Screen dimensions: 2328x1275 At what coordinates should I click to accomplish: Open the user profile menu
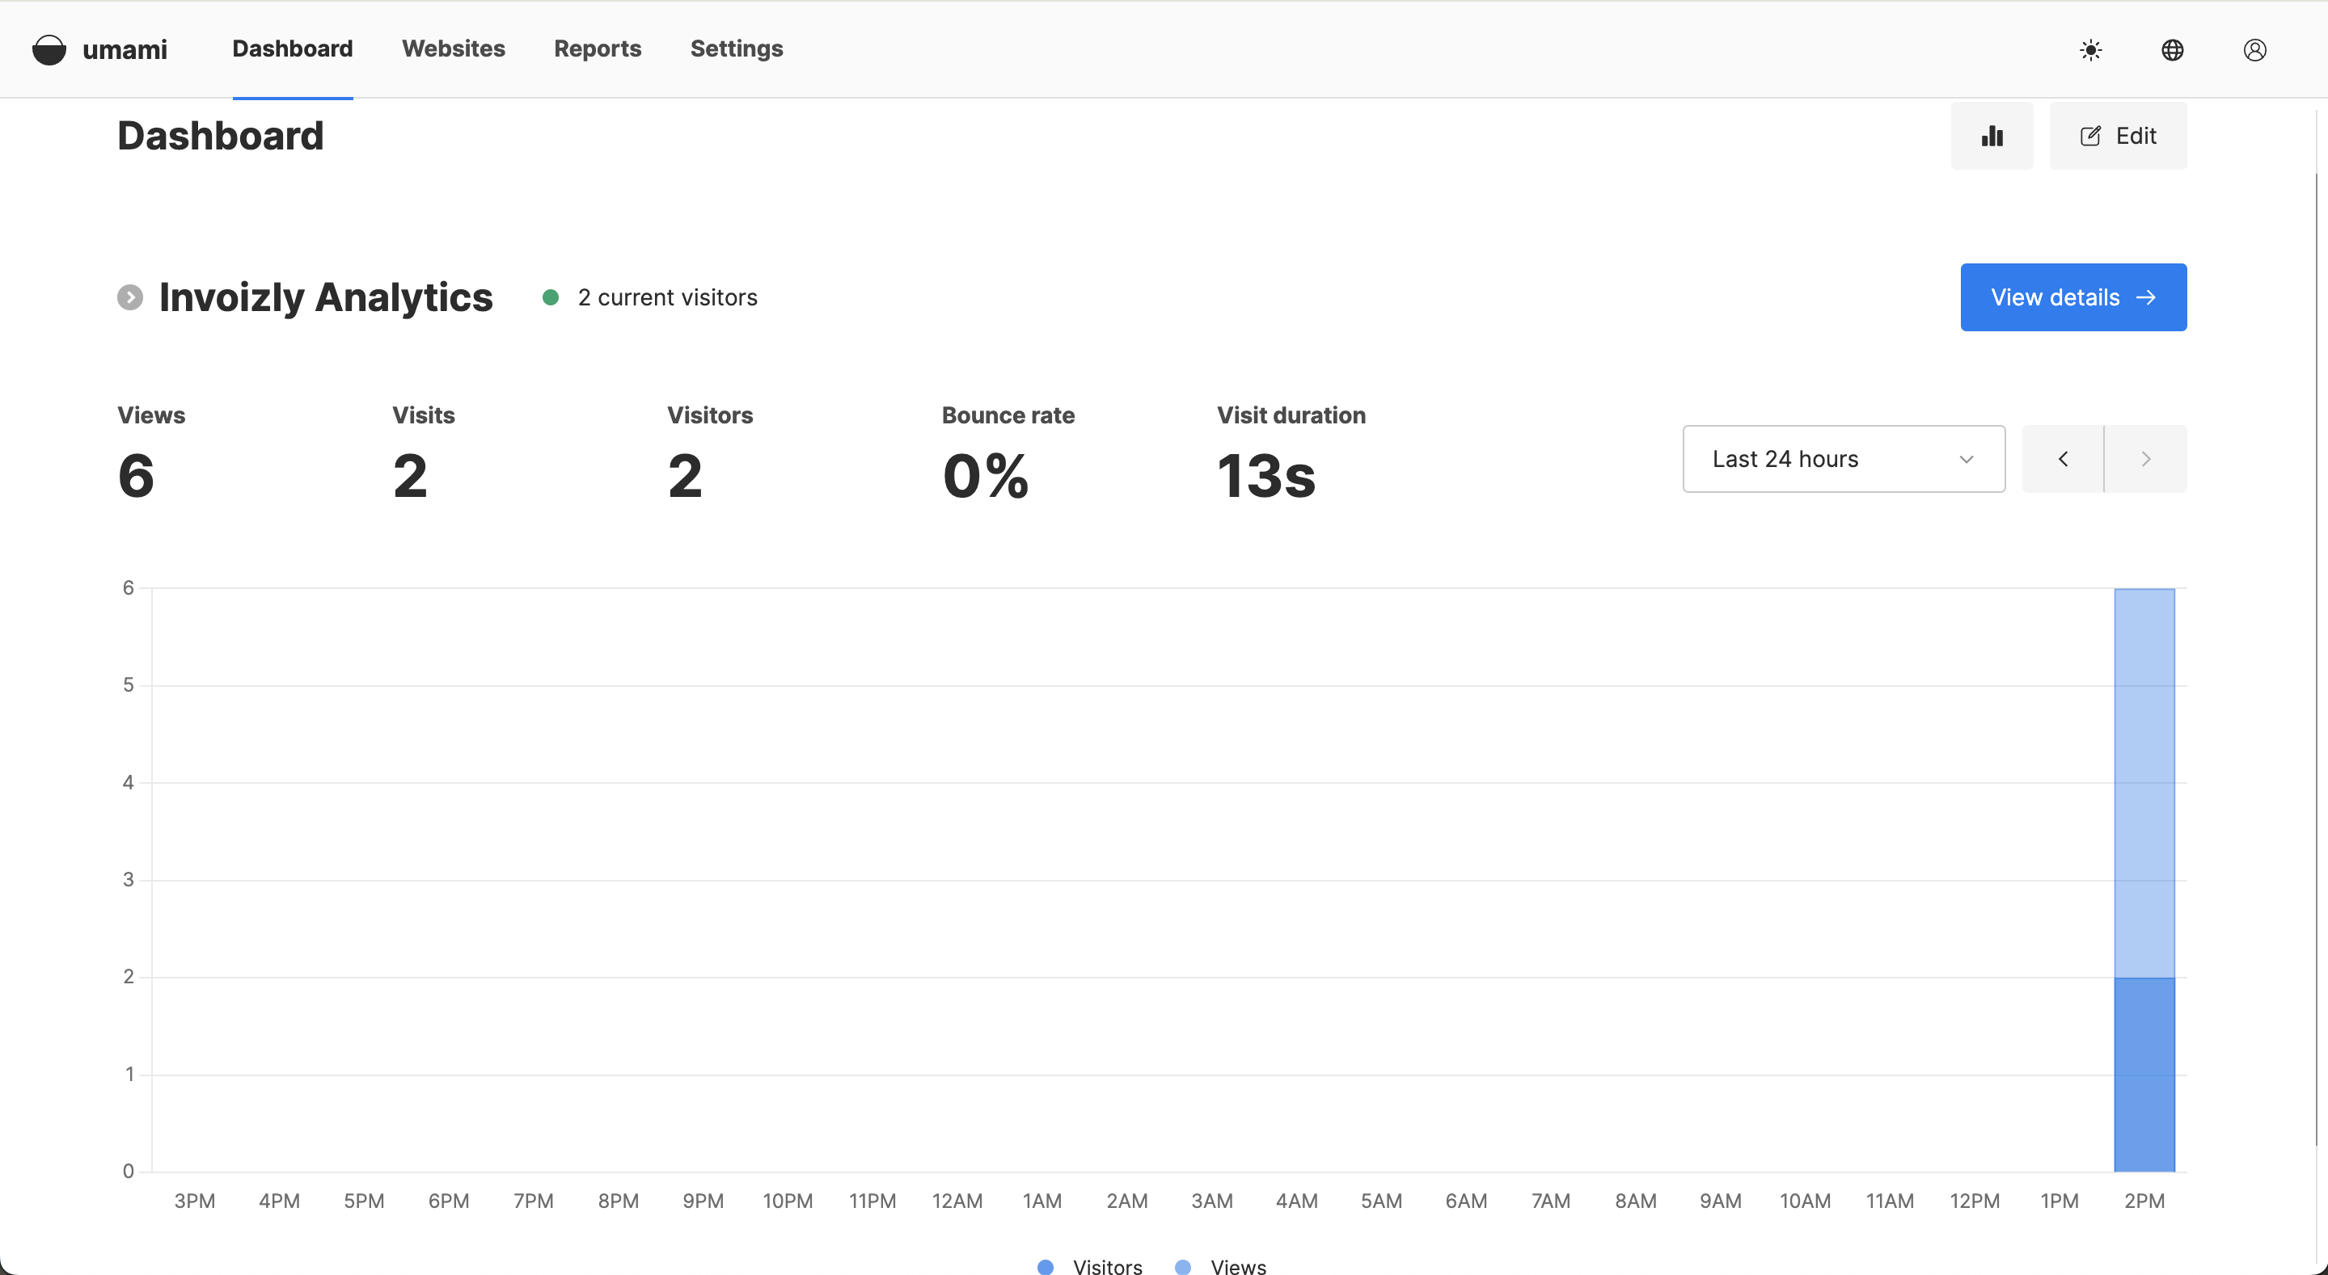pos(2254,49)
